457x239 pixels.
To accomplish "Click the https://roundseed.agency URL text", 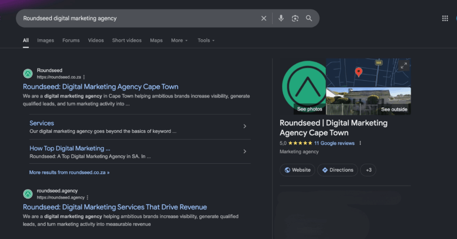I will (x=61, y=198).
